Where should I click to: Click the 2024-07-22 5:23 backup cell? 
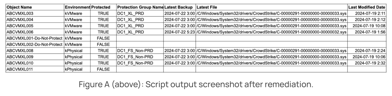coord(180,32)
